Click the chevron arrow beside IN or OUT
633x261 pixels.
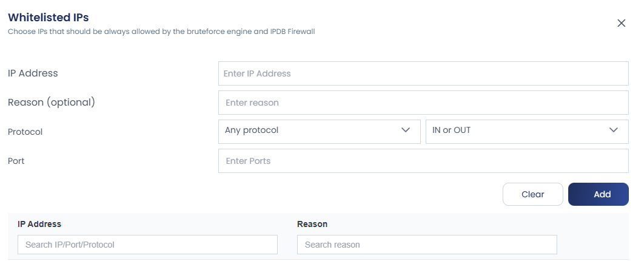614,130
